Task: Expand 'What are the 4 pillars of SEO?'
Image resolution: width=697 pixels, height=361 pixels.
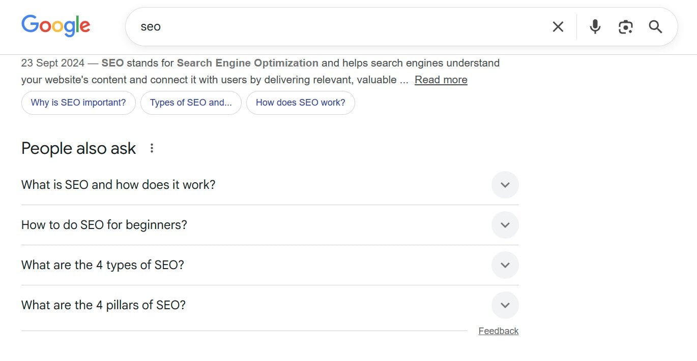Action: pyautogui.click(x=505, y=305)
